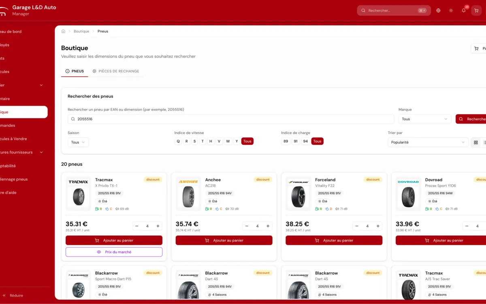
Task: Click the red Rechercher button
Action: 472,119
